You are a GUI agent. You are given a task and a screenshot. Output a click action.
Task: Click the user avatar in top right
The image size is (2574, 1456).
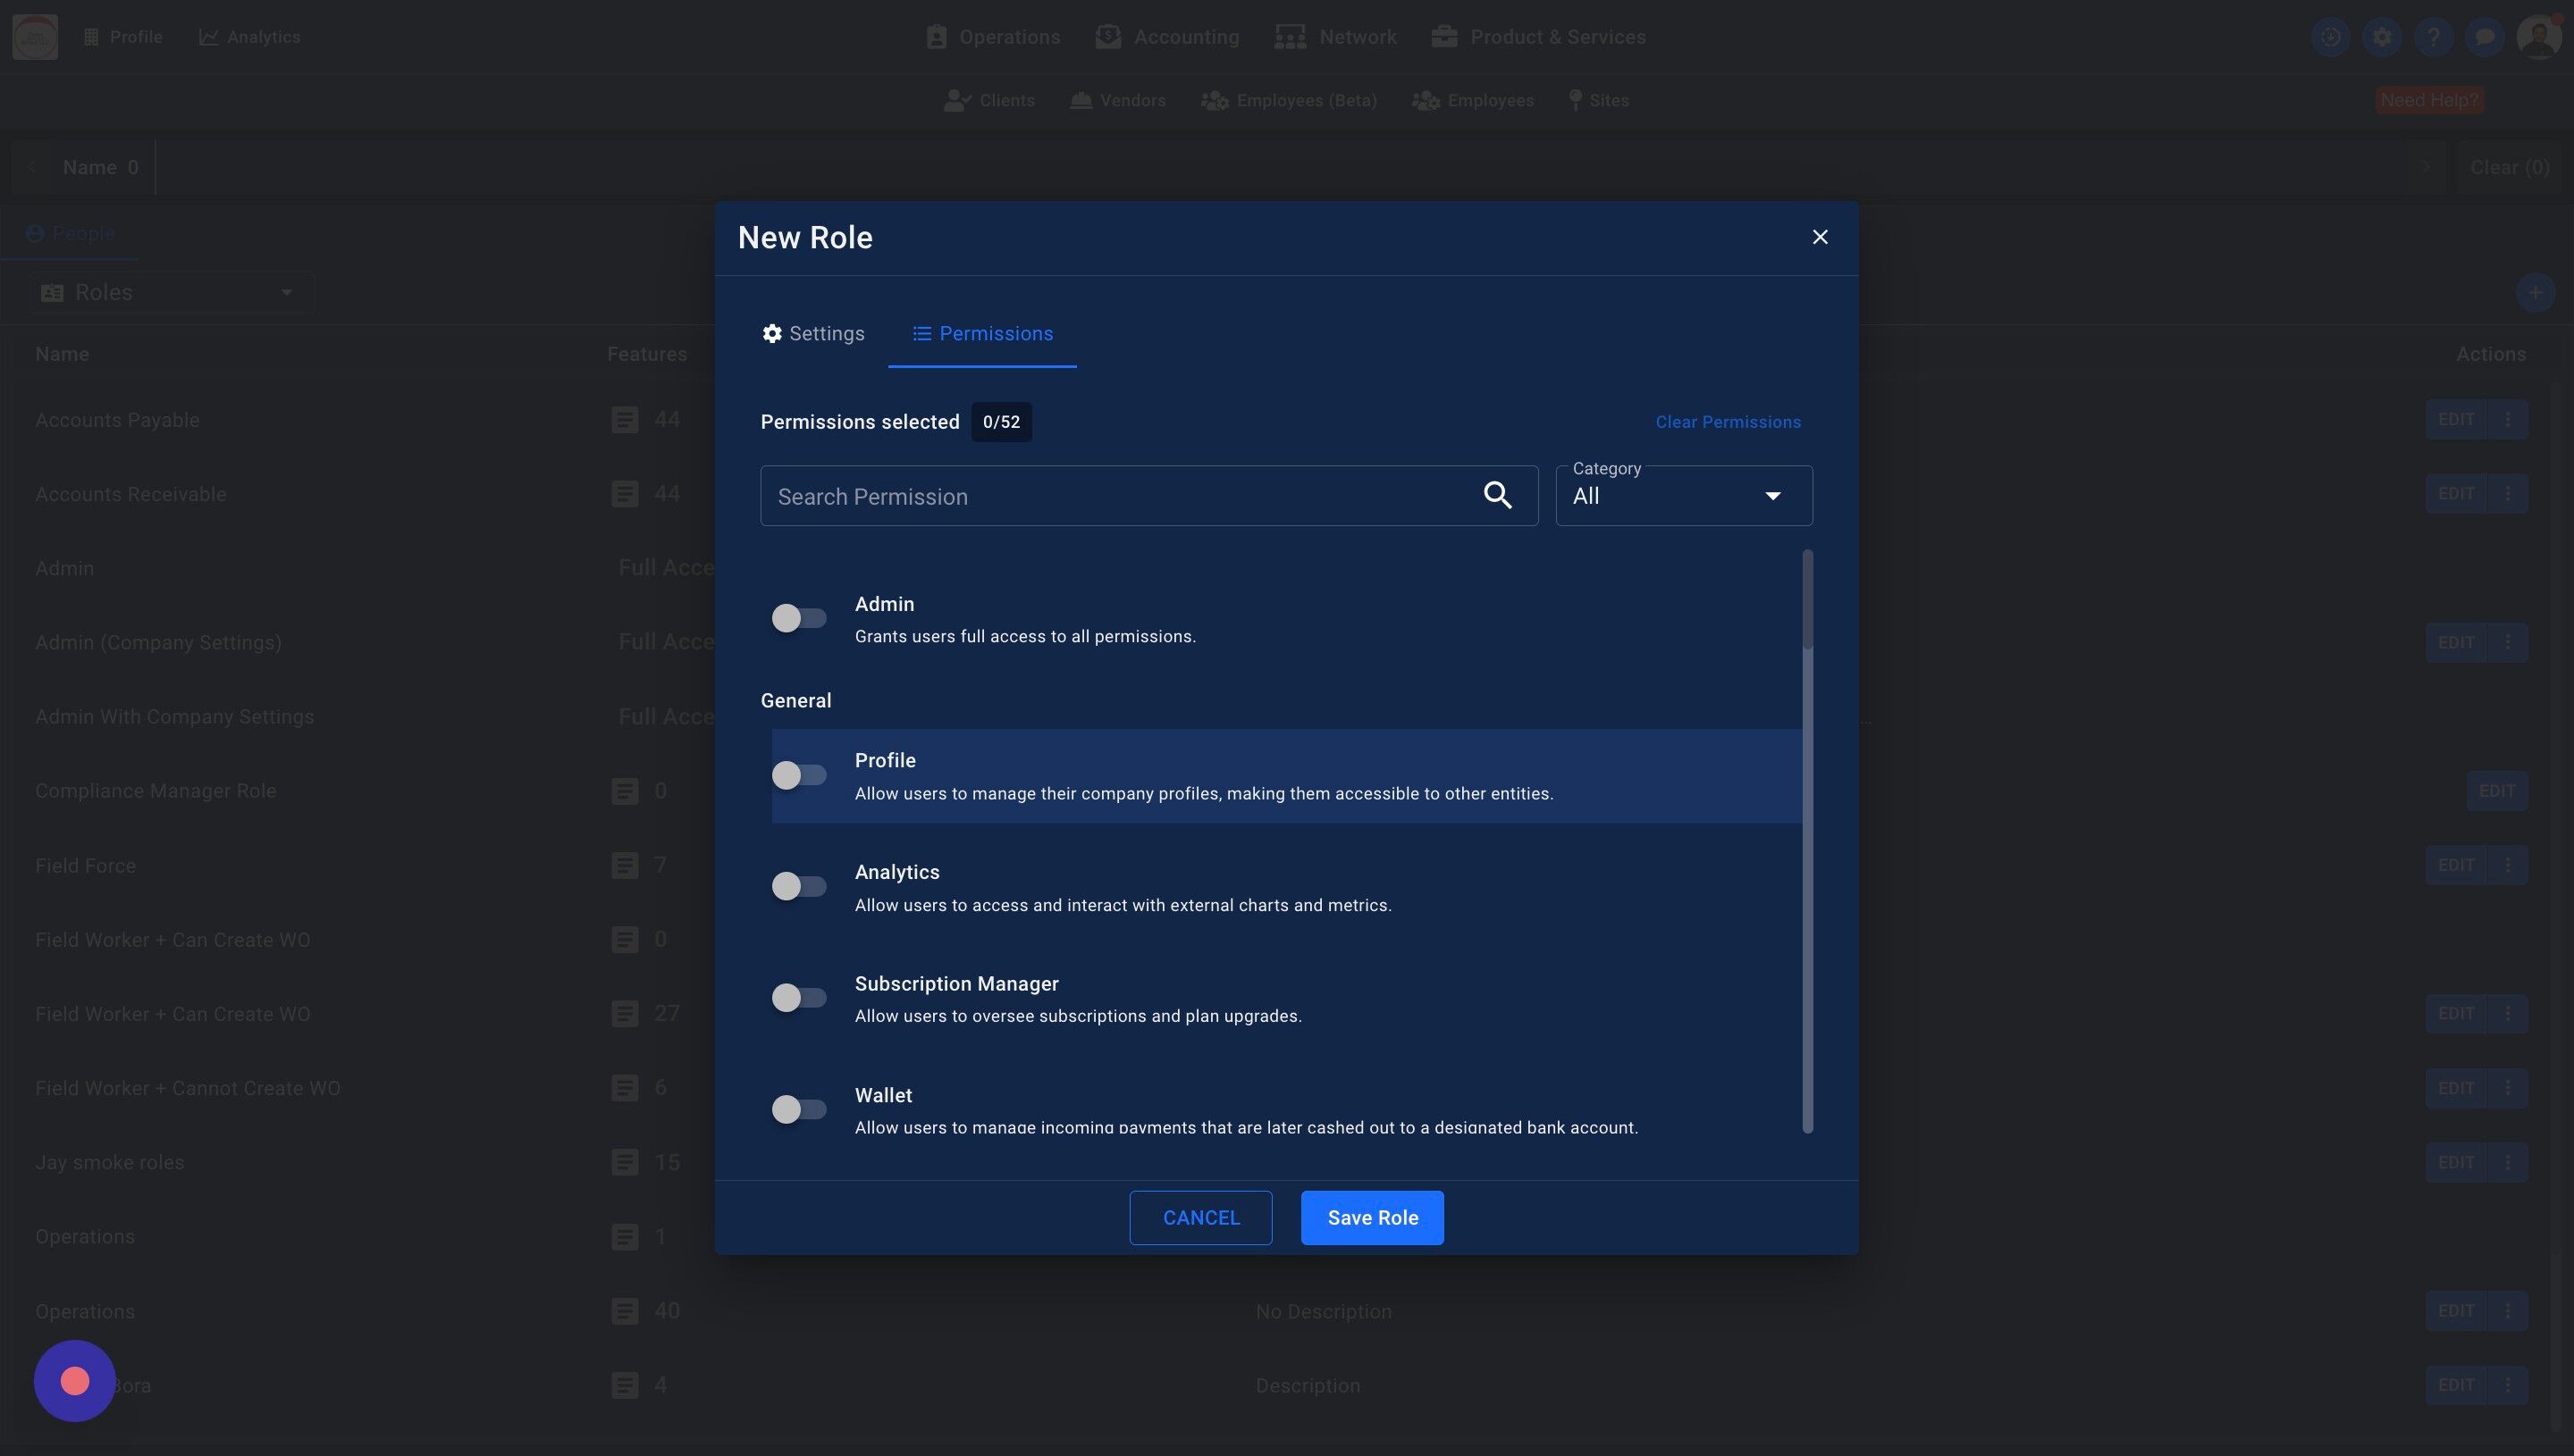(x=2537, y=37)
